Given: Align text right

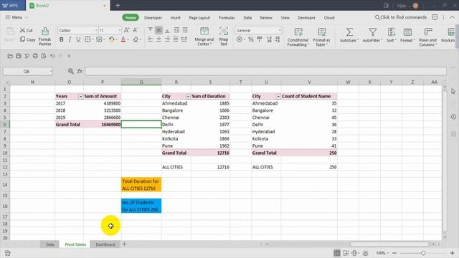Looking at the screenshot, I should click(x=167, y=39).
